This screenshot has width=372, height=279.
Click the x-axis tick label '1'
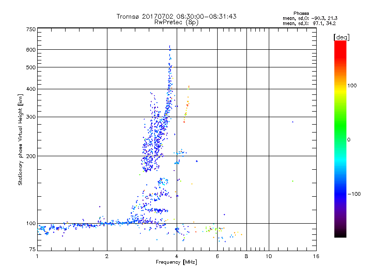(x=37, y=256)
